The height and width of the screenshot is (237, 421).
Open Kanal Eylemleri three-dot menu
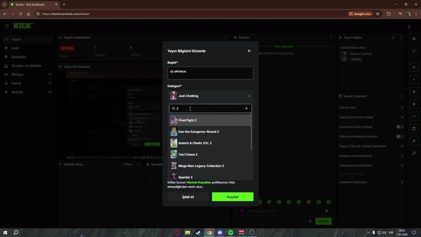tap(401, 96)
